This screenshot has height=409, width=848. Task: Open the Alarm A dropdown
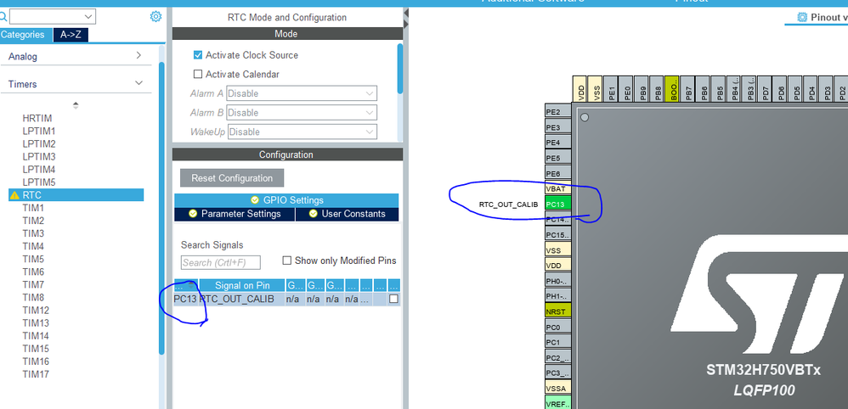pyautogui.click(x=302, y=93)
